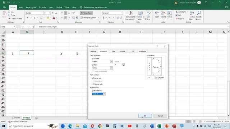Click the Accounting dollar format icon
The height and width of the screenshot is (129, 230).
104,18
